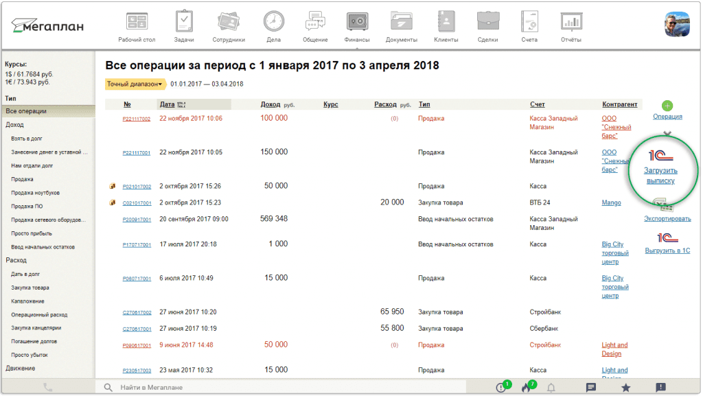Open the notifications bell icon
This screenshot has width=703, height=396.
(x=551, y=388)
